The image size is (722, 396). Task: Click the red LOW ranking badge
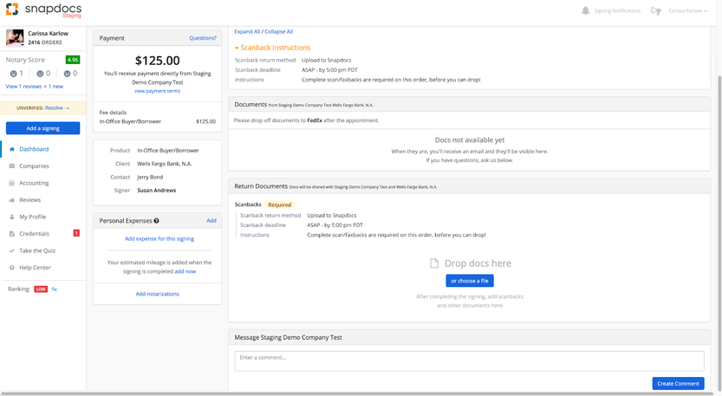[x=41, y=289]
